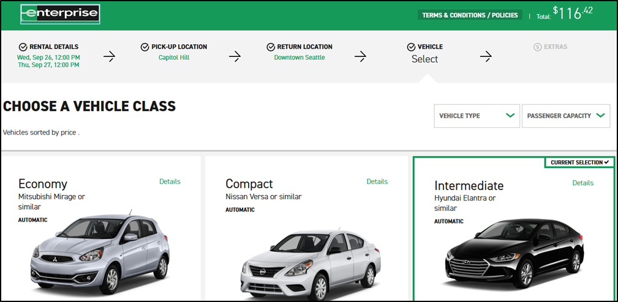
Task: Click the 'Choose a Vehicle Class' heading
Action: coord(89,106)
